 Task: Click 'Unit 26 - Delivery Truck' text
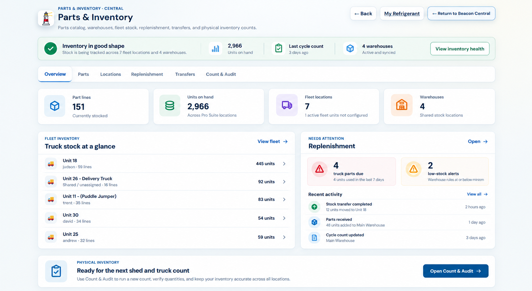click(x=88, y=178)
